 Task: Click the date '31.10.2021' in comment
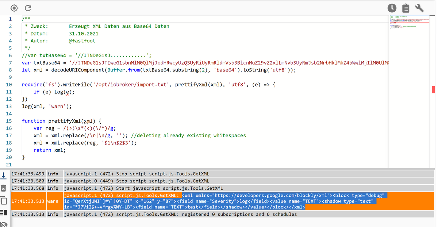pos(84,34)
